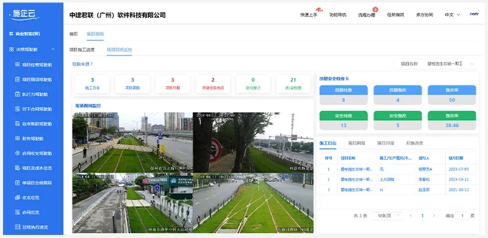Go to next page in pagination
Viewport: 488px width, 238px height.
[x=434, y=215]
